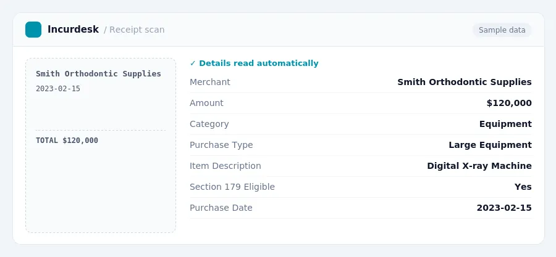556x257 pixels.
Task: Click the checkmark before Details read automatically
Action: click(x=193, y=63)
